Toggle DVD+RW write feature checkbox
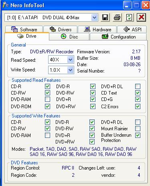The height and width of the screenshot is (186, 150). (92, 142)
